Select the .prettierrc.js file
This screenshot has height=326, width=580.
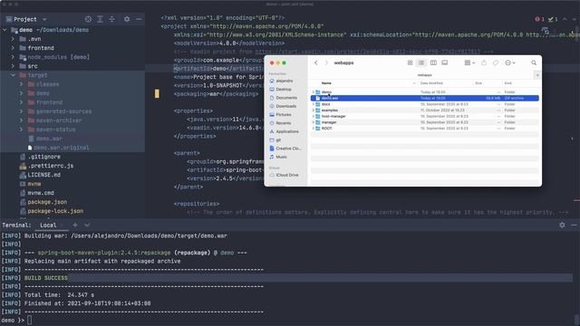click(46, 166)
